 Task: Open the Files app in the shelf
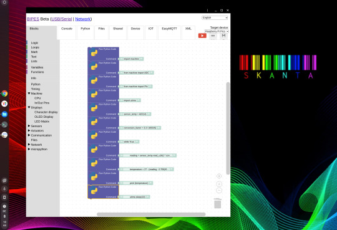(x=4, y=114)
